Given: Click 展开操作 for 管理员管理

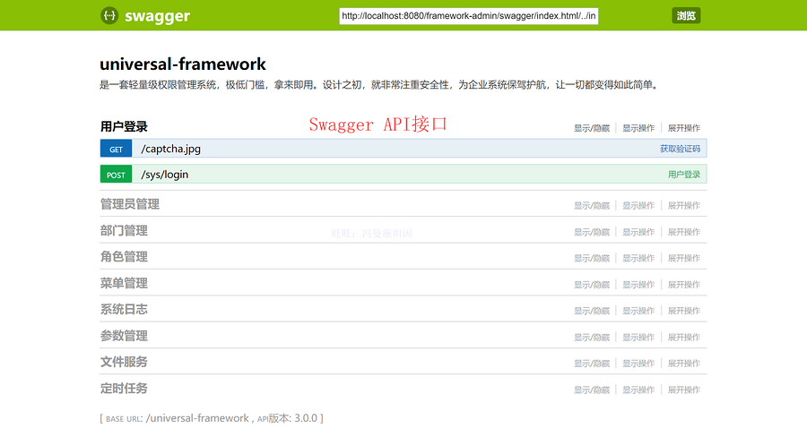Looking at the screenshot, I should pyautogui.click(x=684, y=206).
